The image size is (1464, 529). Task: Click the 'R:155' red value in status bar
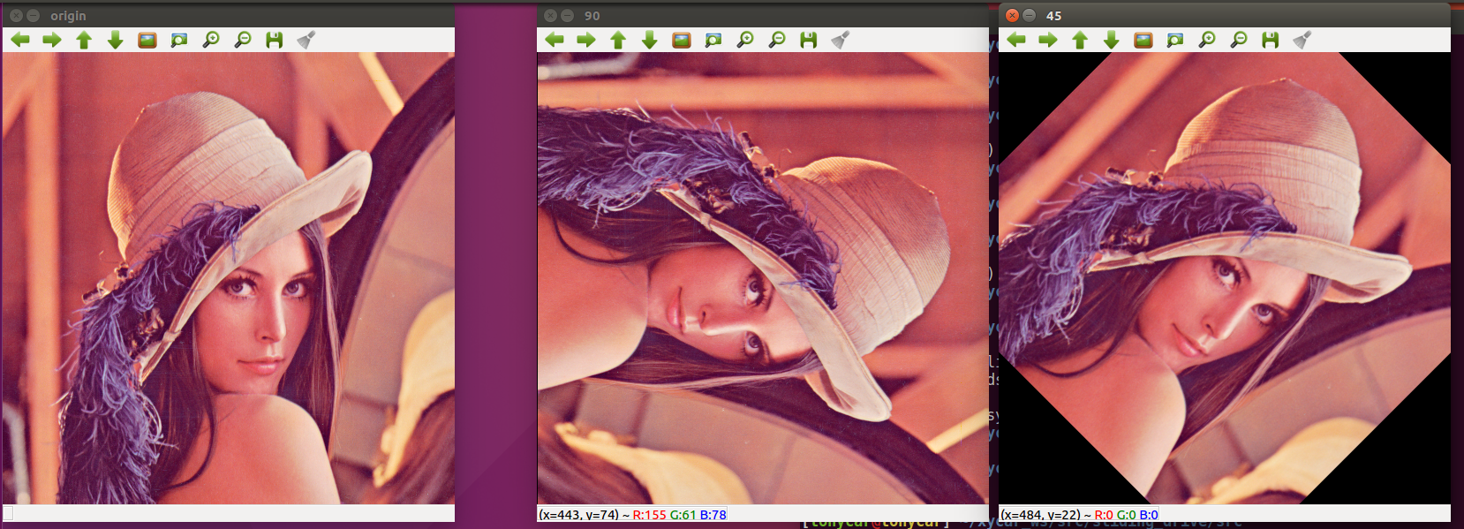pyautogui.click(x=650, y=515)
